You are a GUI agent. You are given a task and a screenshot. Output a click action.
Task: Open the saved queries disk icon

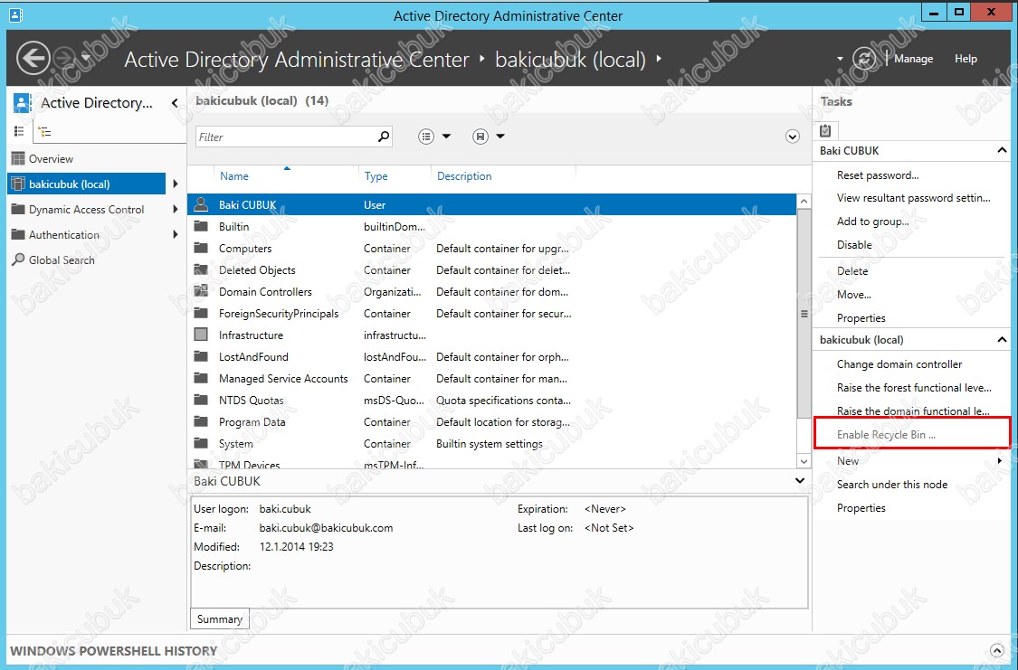(x=480, y=137)
